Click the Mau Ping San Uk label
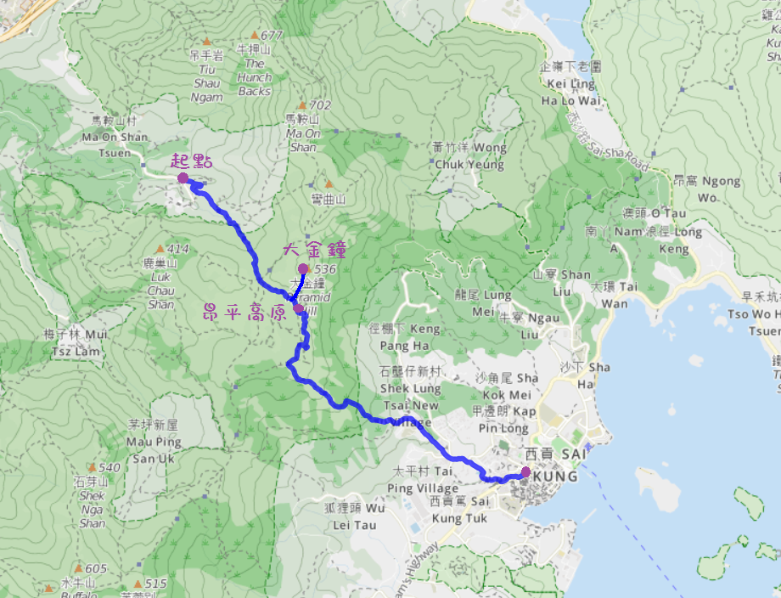 pos(154,442)
